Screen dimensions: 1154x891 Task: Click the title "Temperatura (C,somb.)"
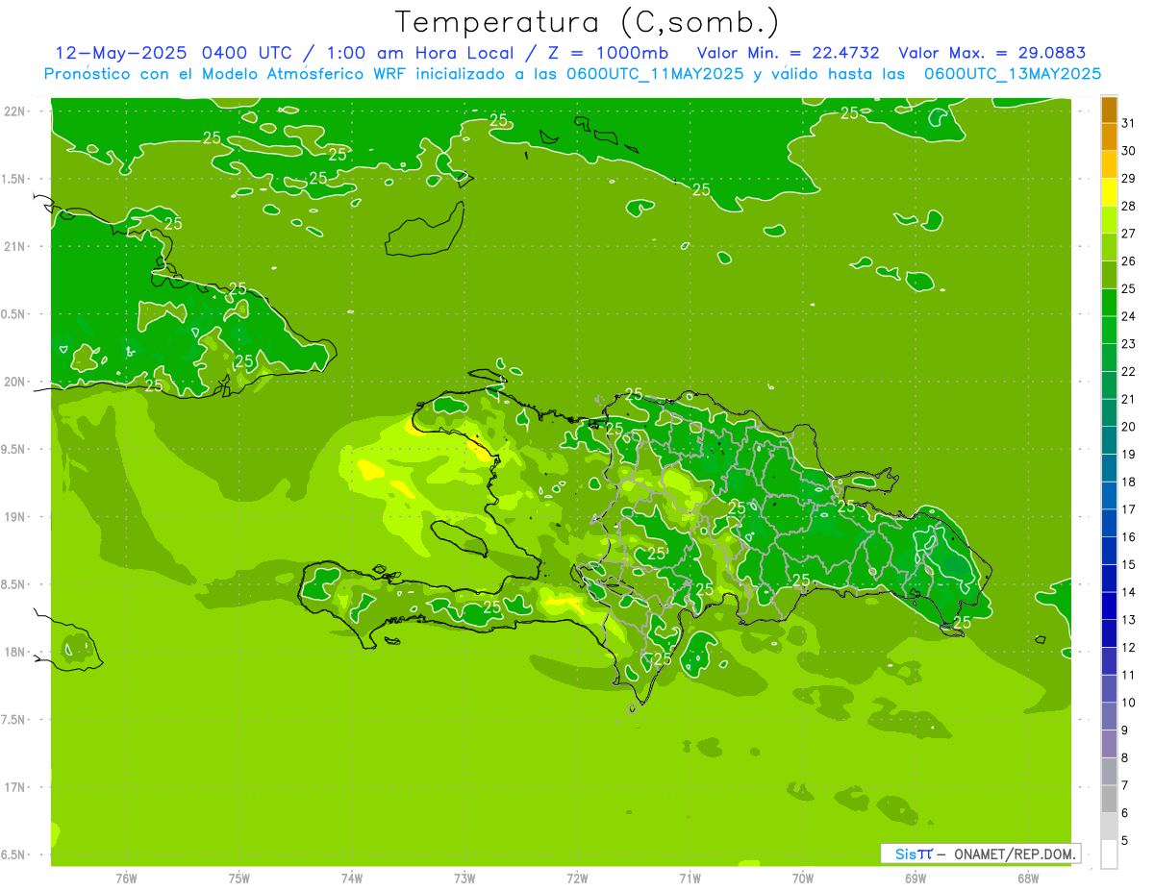tap(588, 22)
